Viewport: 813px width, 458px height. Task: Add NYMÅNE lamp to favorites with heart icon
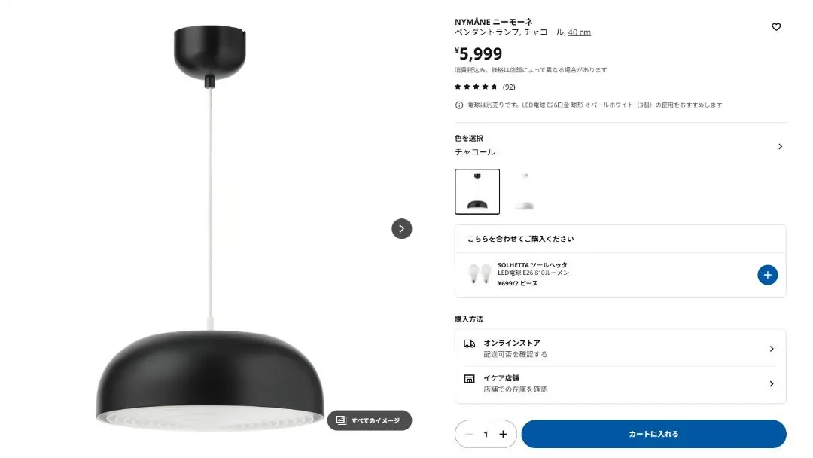775,27
